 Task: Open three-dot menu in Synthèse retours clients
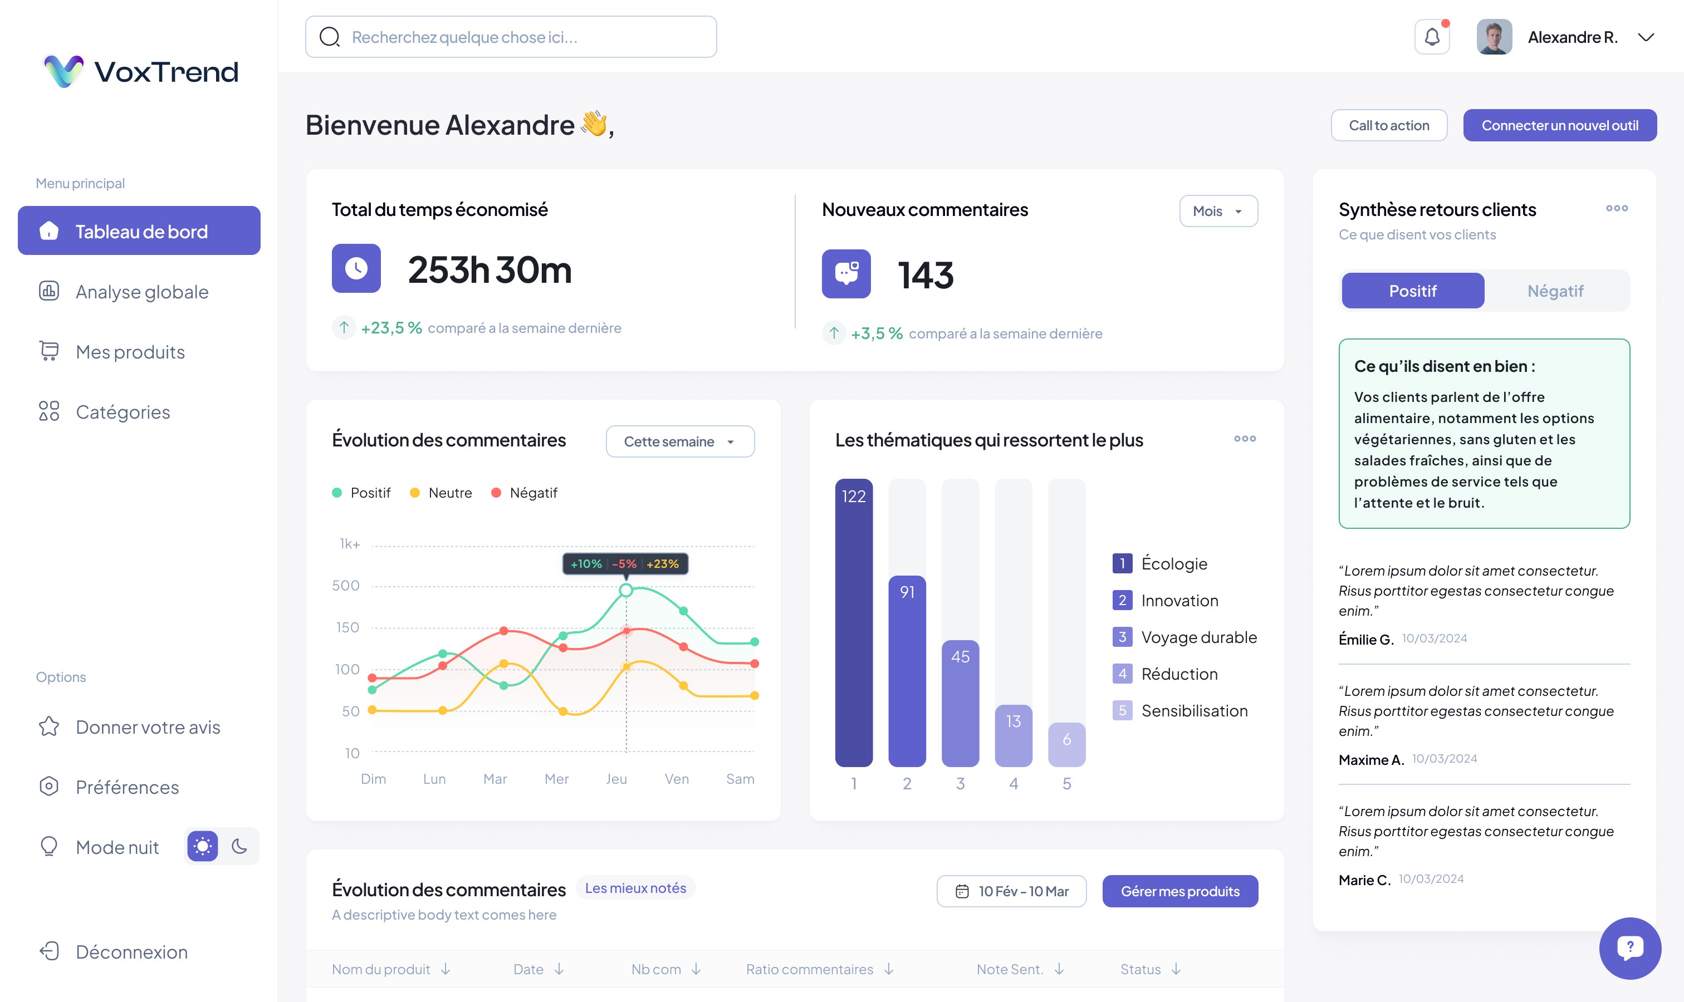click(1617, 208)
